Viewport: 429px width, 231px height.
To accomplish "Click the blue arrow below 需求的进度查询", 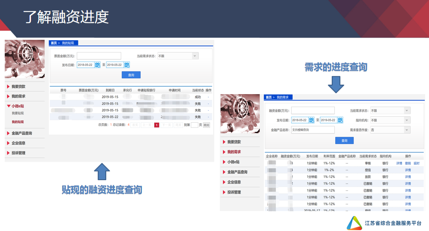I will [336, 84].
